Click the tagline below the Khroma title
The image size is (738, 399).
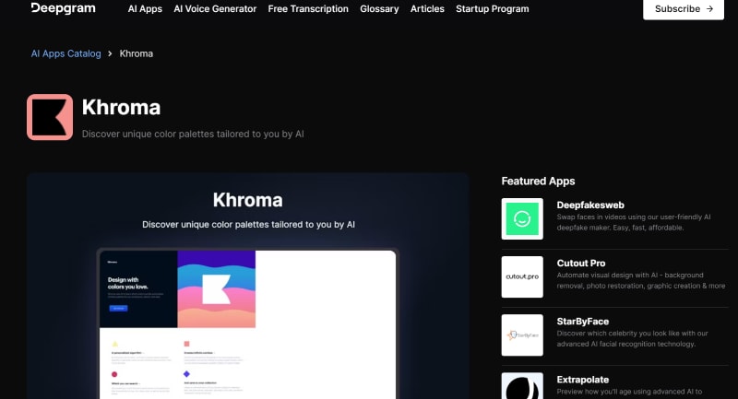[x=193, y=134]
